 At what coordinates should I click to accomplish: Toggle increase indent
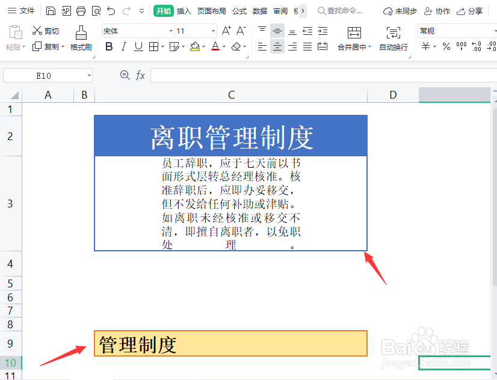coord(321,31)
